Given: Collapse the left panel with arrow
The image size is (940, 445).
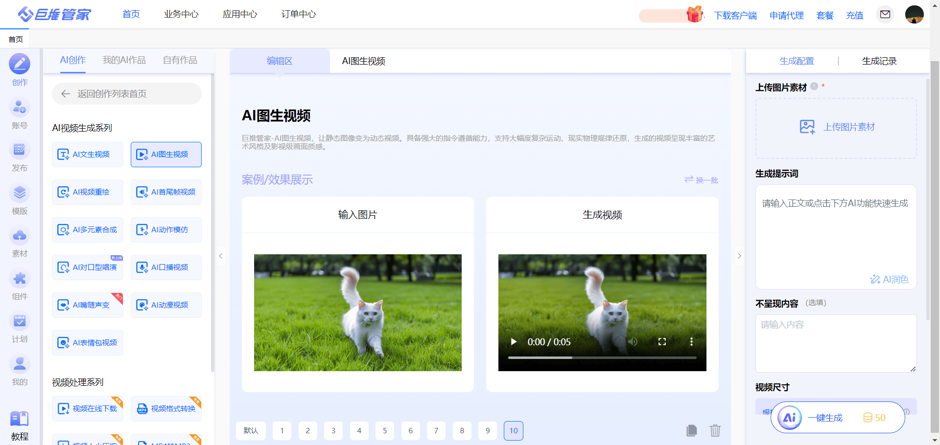Looking at the screenshot, I should pyautogui.click(x=221, y=256).
